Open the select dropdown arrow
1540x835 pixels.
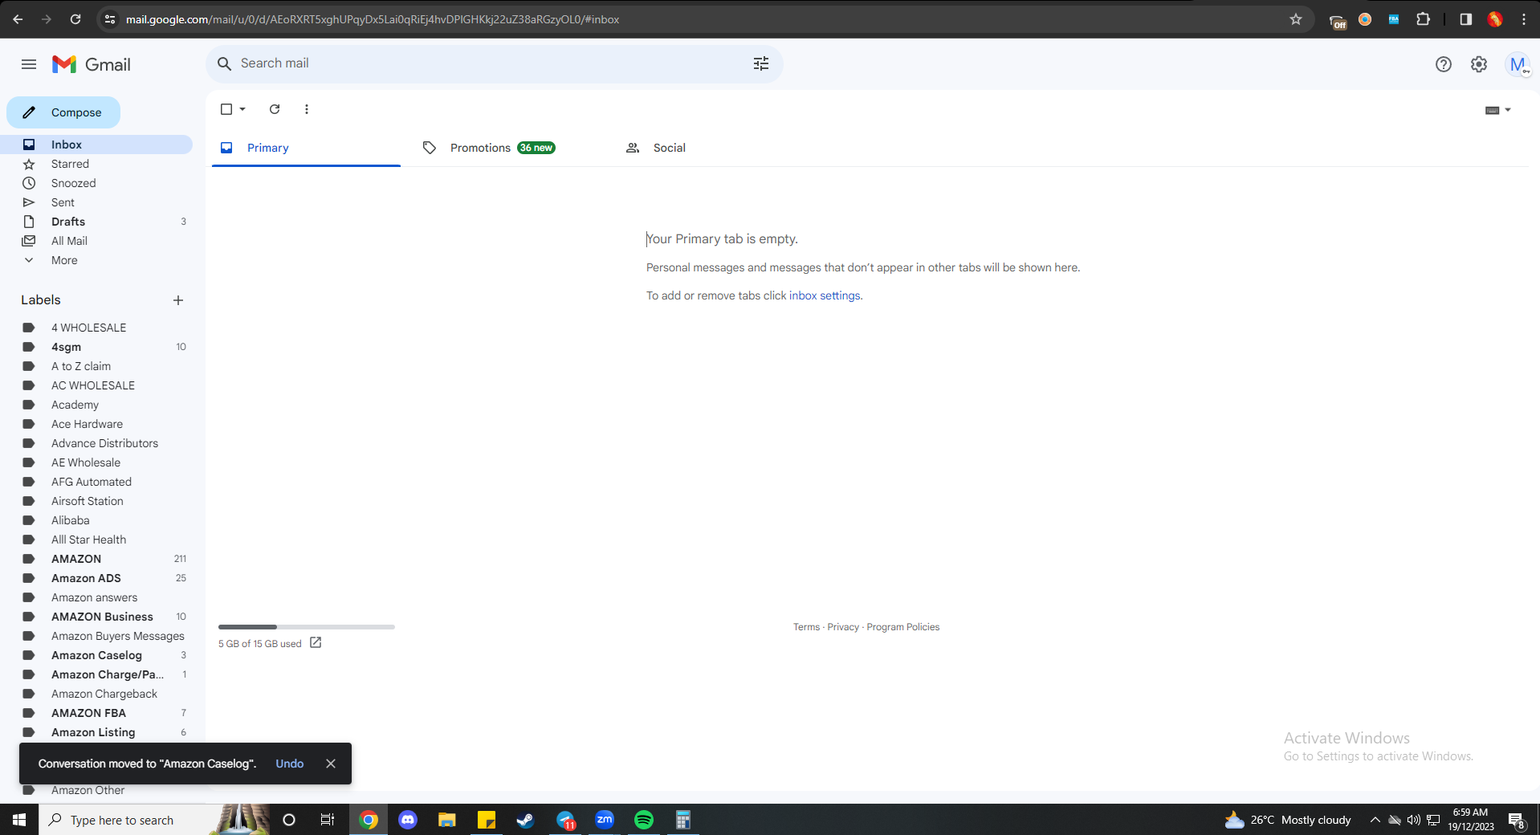point(242,109)
